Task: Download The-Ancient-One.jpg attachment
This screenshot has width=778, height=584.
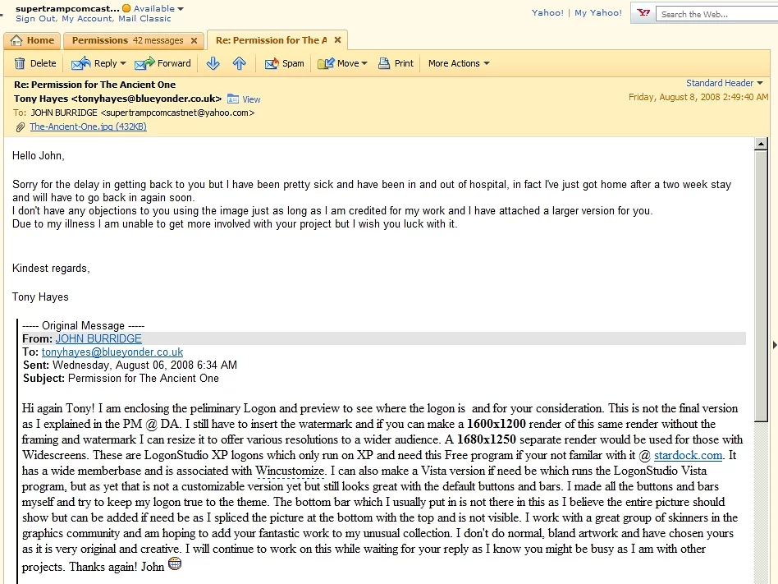Action: tap(88, 126)
